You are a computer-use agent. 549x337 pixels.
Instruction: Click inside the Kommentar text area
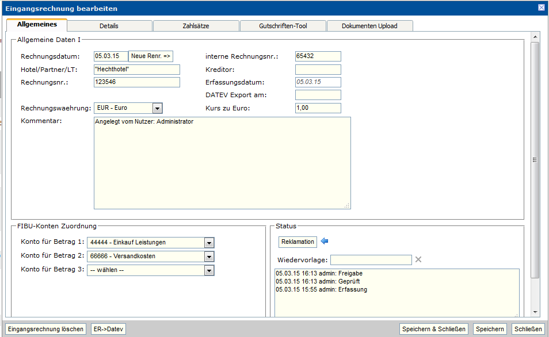point(222,163)
